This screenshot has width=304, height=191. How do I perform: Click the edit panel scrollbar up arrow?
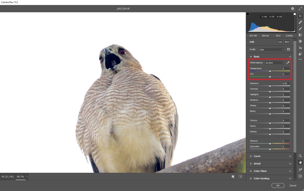click(295, 39)
